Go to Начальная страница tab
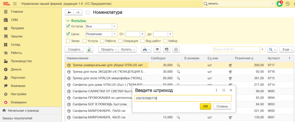This screenshot has height=122, width=295. 31,110
